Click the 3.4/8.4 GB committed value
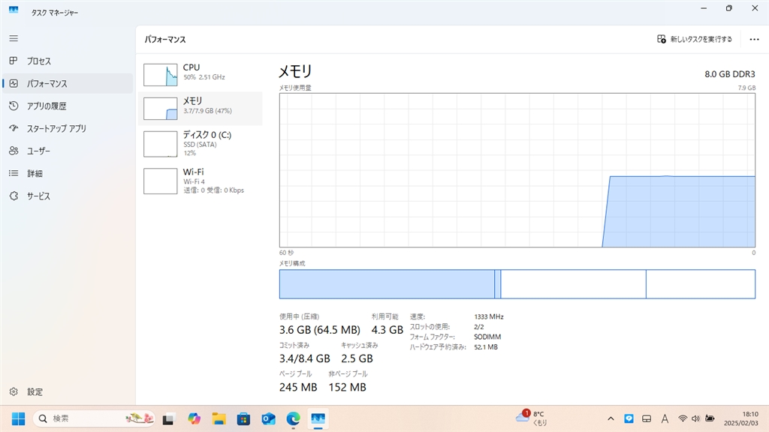 click(305, 358)
